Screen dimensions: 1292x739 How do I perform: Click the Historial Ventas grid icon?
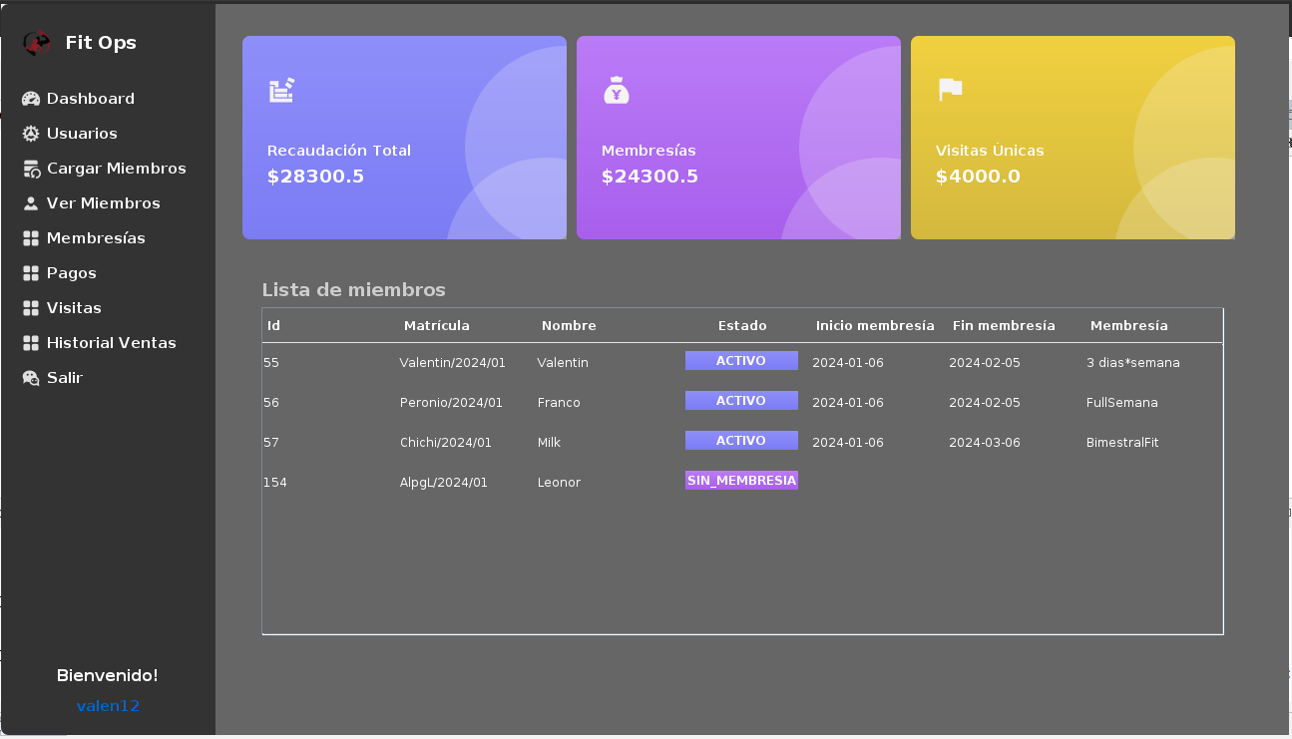(31, 343)
